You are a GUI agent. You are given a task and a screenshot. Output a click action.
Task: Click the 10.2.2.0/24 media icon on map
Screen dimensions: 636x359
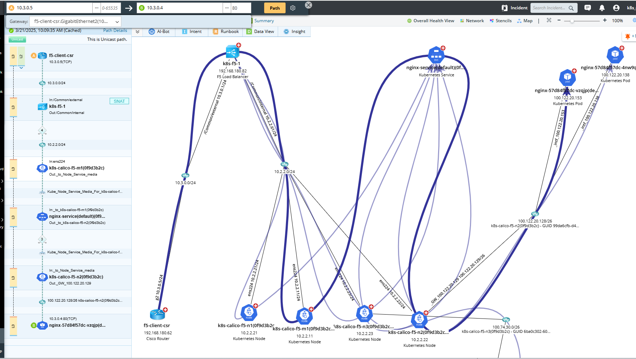click(285, 164)
